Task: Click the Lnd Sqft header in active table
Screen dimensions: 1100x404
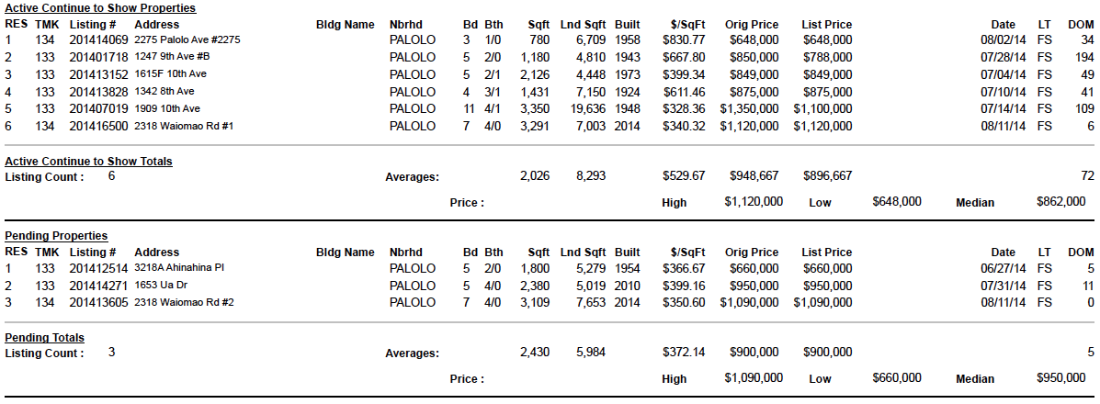Action: [x=583, y=25]
